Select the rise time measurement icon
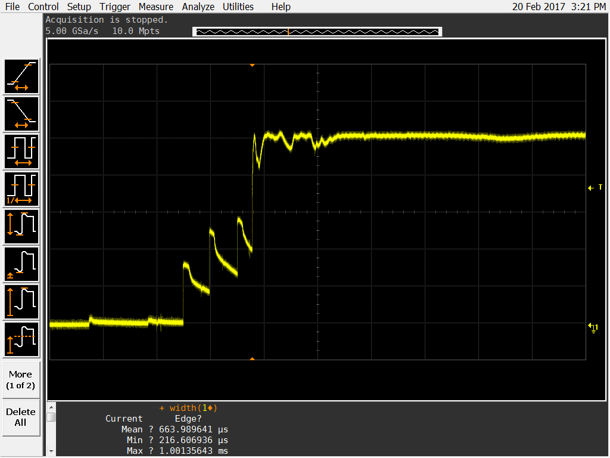The height and width of the screenshot is (458, 610). 21,76
